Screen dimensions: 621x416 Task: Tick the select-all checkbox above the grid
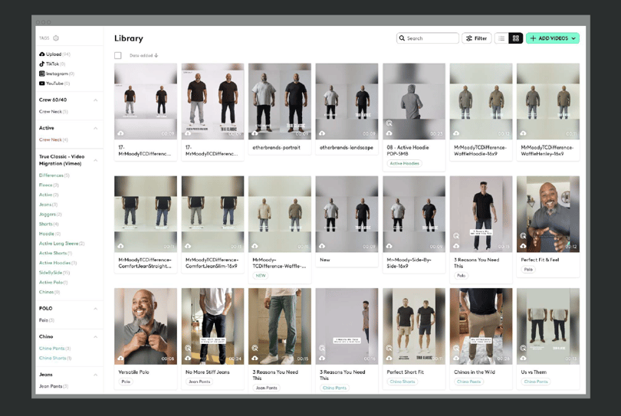(117, 55)
